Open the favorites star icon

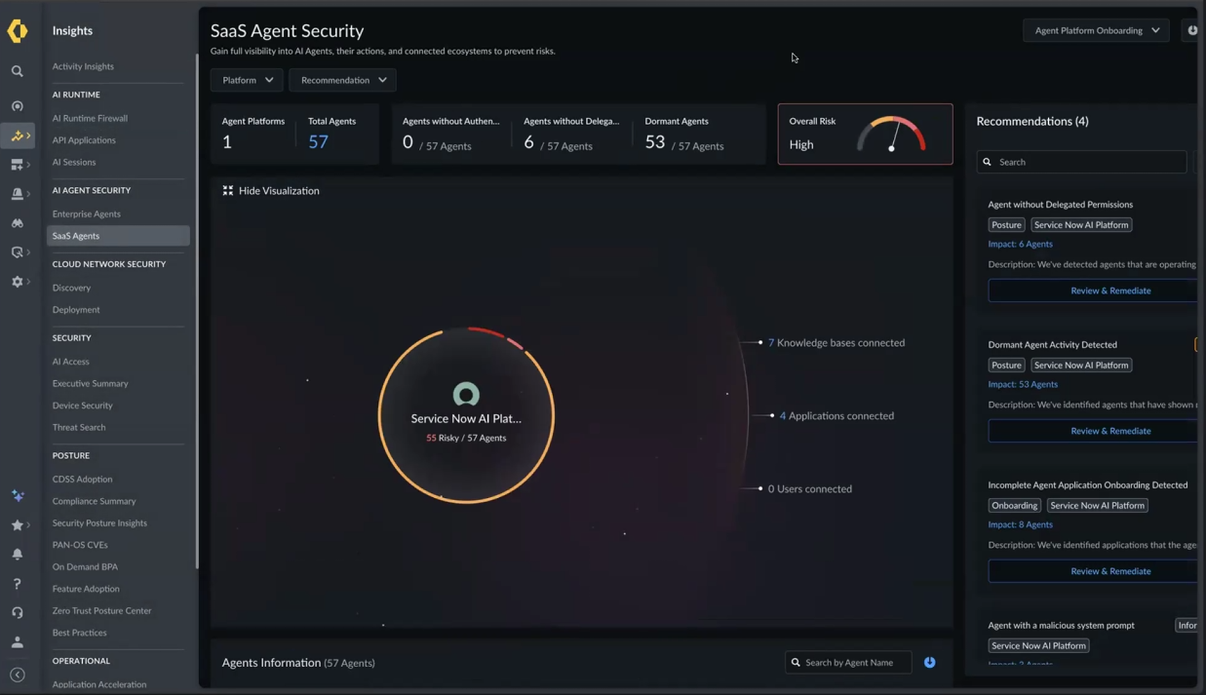pos(18,525)
